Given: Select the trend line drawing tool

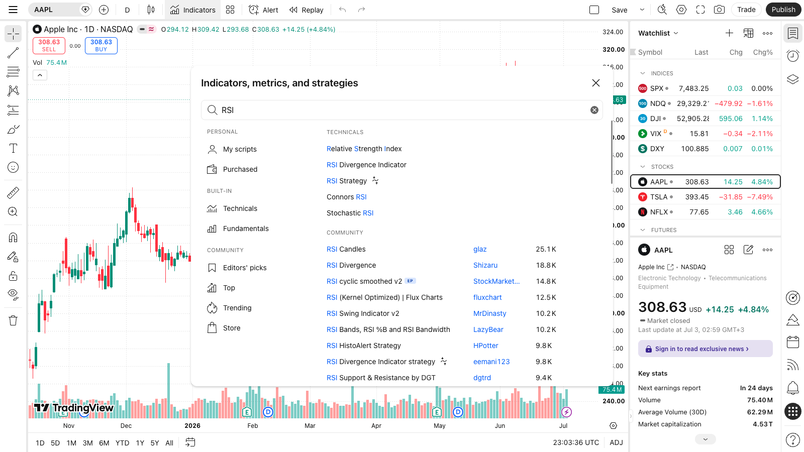Looking at the screenshot, I should click(13, 53).
